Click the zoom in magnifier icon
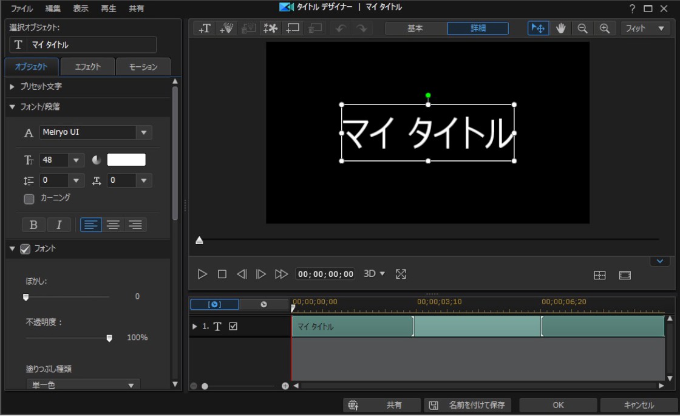Image resolution: width=680 pixels, height=416 pixels. (604, 29)
